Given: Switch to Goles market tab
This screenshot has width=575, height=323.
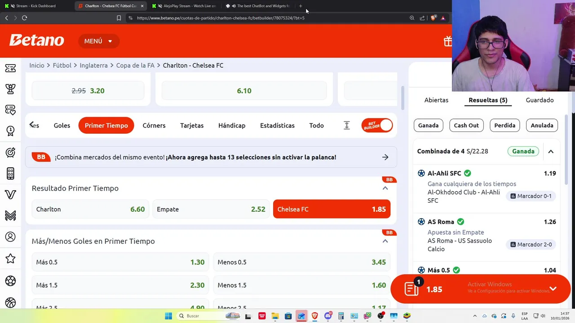Looking at the screenshot, I should tap(62, 126).
